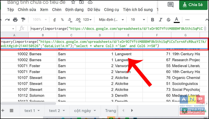The image size is (209, 119).
Task: Check cloud save status icon
Action: click(90, 2)
